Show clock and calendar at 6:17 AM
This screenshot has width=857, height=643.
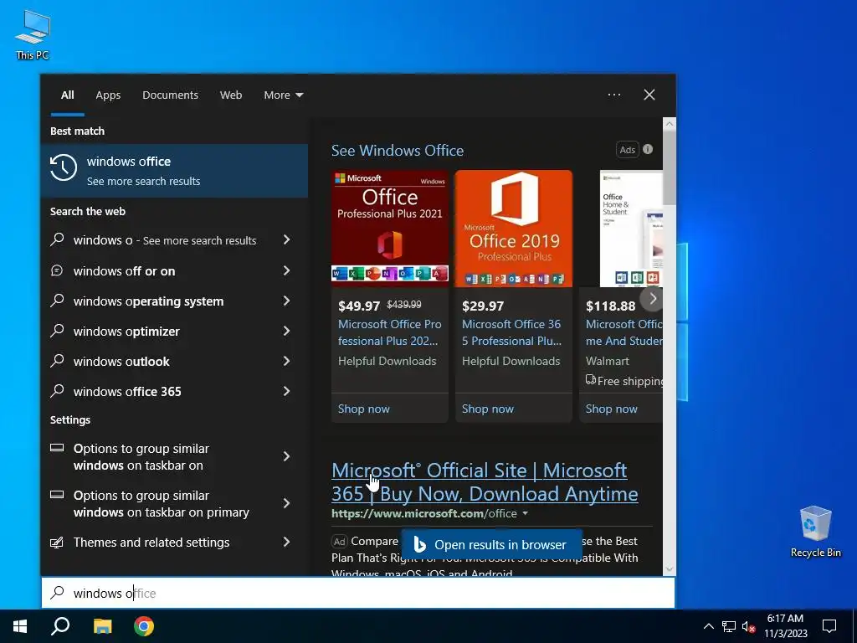click(x=785, y=626)
